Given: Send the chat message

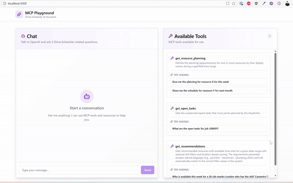Looking at the screenshot, I should pyautogui.click(x=147, y=170).
